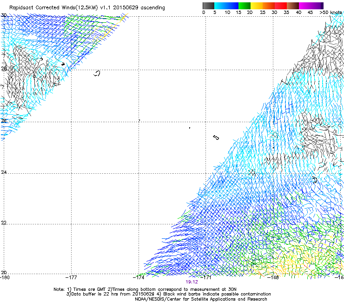Click the 'Data buffer is 22 hrs' note line
Screen dimensions: 344x302
click(x=168, y=294)
